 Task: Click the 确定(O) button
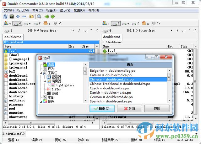[x=102, y=109]
